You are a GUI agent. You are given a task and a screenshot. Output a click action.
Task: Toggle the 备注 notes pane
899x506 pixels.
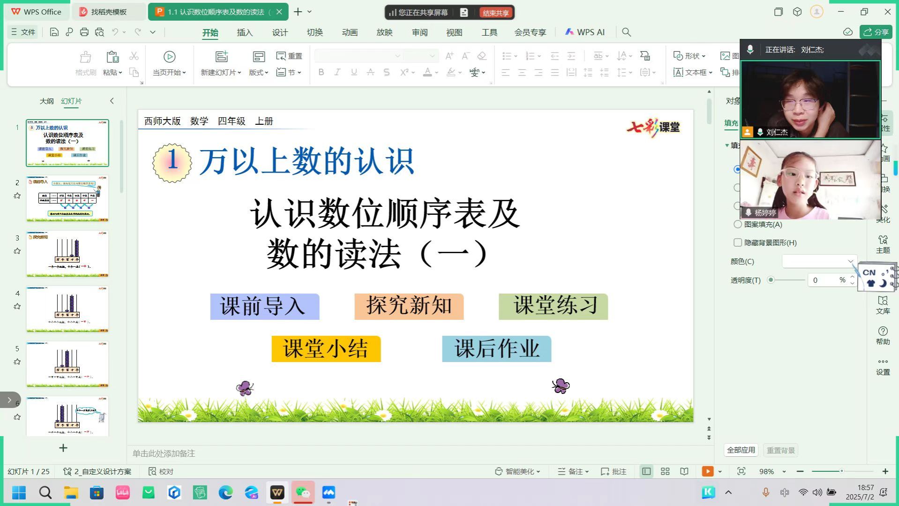click(572, 471)
